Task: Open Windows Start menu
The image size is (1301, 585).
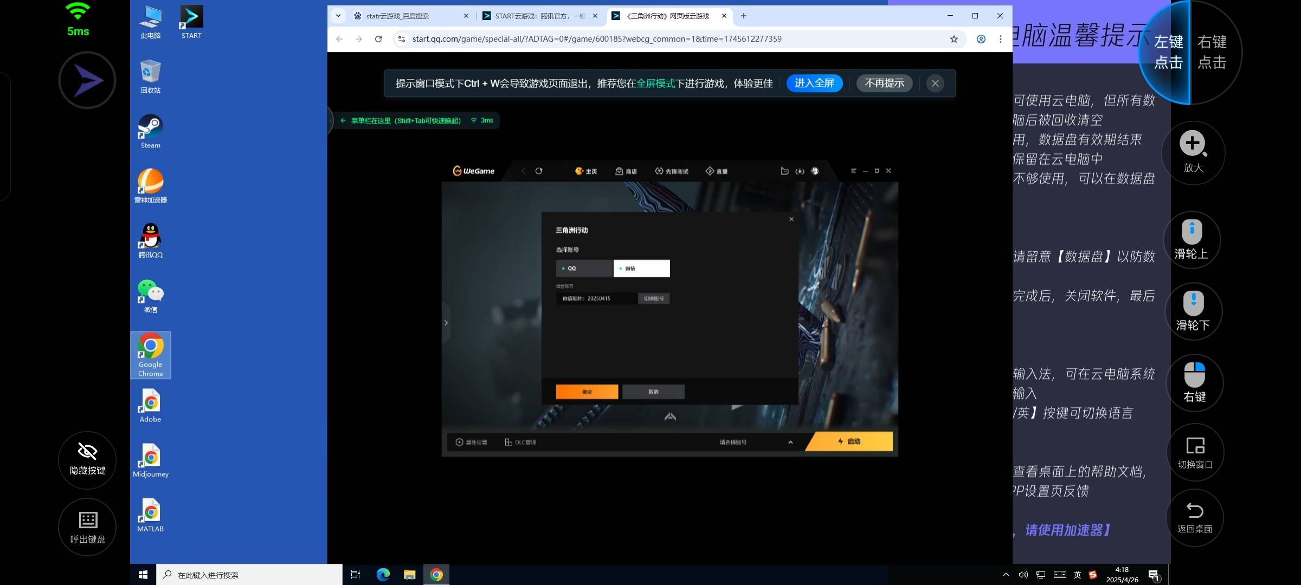Action: tap(143, 575)
